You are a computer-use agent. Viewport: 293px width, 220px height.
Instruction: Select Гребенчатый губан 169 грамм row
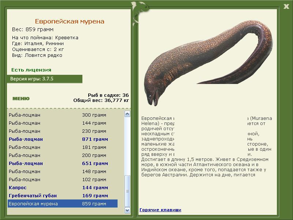tap(63, 195)
